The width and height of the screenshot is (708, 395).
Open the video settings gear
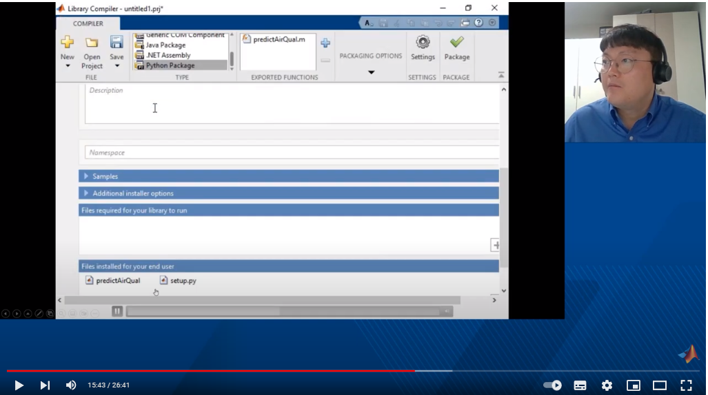(607, 385)
